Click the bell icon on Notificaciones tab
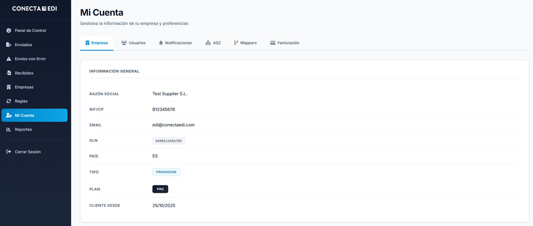This screenshot has width=533, height=226. [161, 43]
